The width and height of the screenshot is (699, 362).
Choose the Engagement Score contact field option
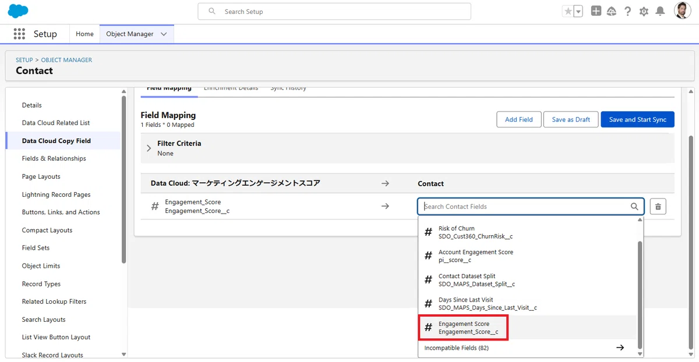pyautogui.click(x=528, y=328)
